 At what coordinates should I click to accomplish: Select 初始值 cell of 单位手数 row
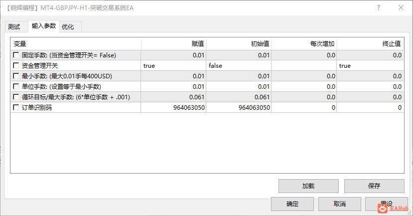coord(239,86)
